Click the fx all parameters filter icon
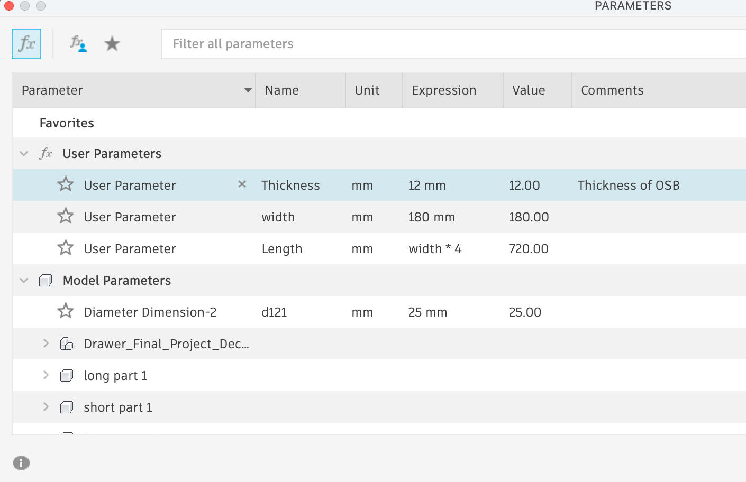746x482 pixels. 26,44
